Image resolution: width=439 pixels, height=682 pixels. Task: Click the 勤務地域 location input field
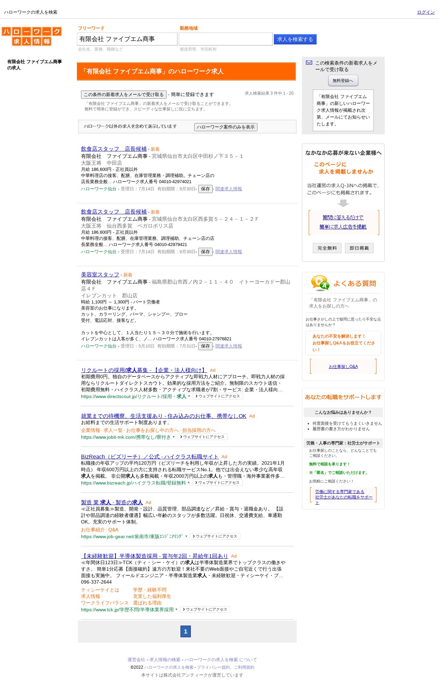(x=226, y=39)
